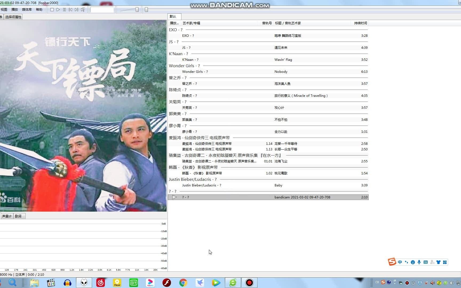Open the magnifier search icon in taskbar

point(12,282)
